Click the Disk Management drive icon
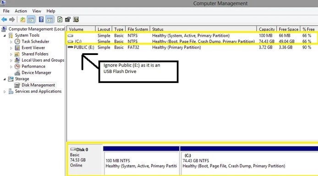 click(x=17, y=85)
